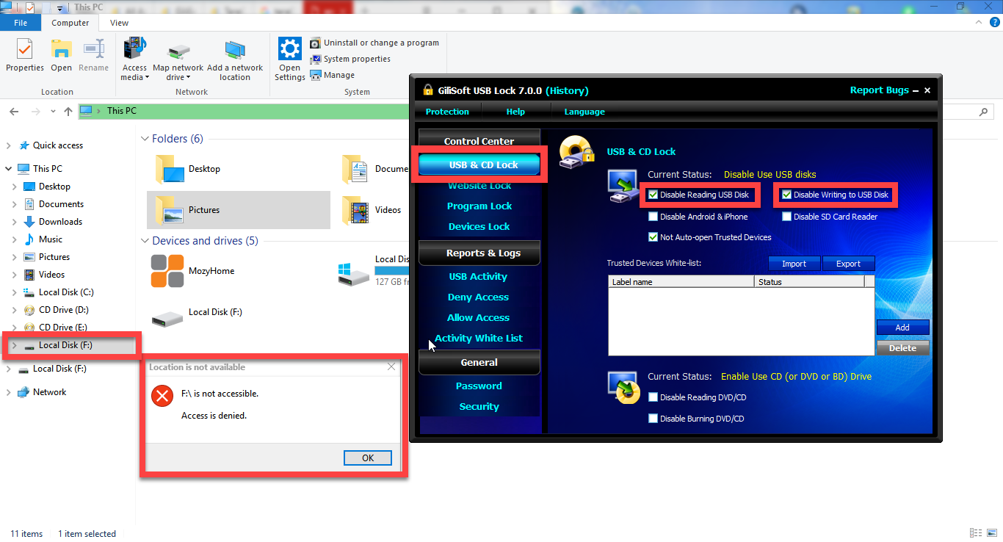Collapse Devices and drives (5) section
This screenshot has height=542, width=1003.
pos(145,241)
